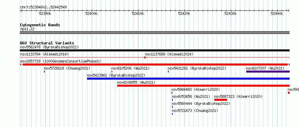Click the 52430k ruler position label
This screenshot has width=299, height=127.
230,13
